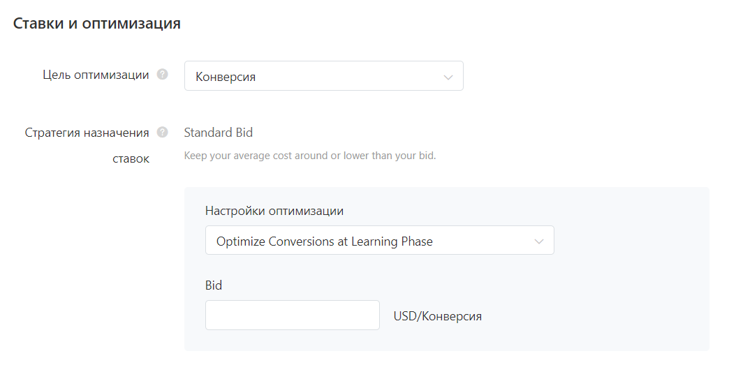Click the Настройки оптимизации label
This screenshot has width=729, height=365.
[x=274, y=211]
